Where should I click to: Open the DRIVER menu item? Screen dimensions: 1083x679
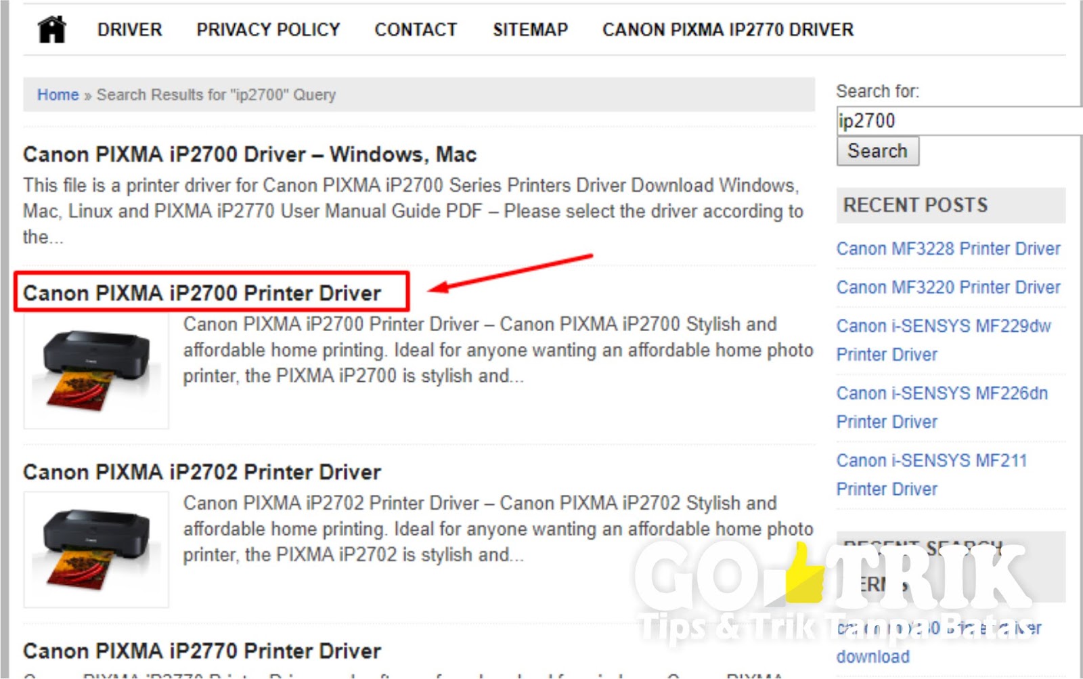tap(130, 30)
